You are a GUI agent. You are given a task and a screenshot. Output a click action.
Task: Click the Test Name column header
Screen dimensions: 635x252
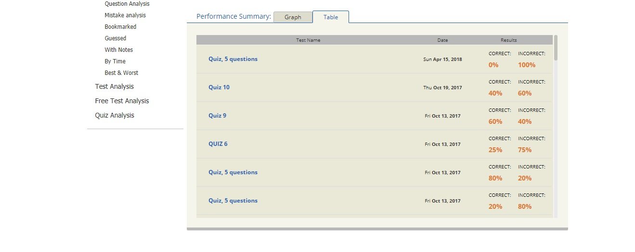[x=308, y=40]
